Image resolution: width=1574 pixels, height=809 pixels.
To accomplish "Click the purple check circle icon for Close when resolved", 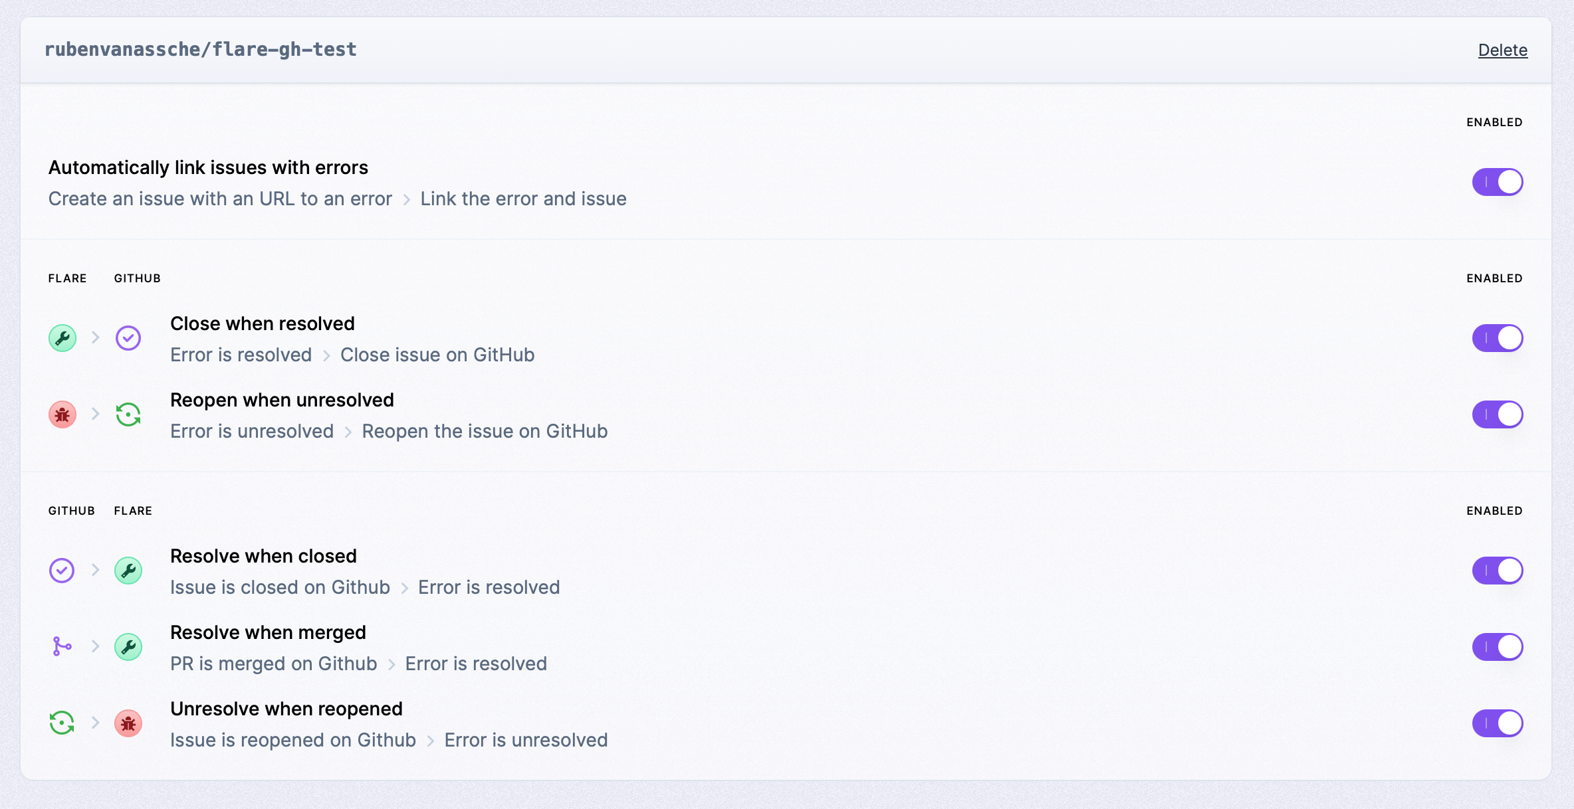I will click(x=128, y=337).
